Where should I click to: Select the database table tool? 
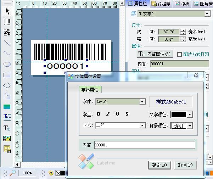tap(7, 149)
